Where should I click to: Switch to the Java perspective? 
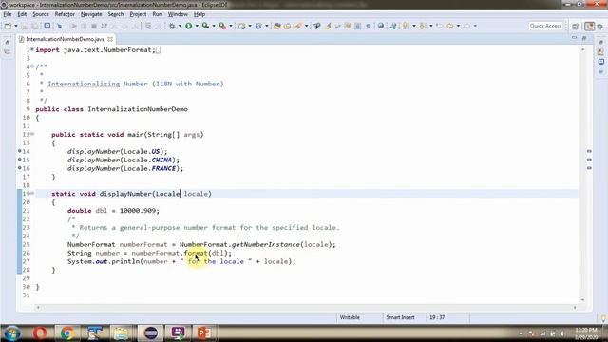[x=589, y=26]
